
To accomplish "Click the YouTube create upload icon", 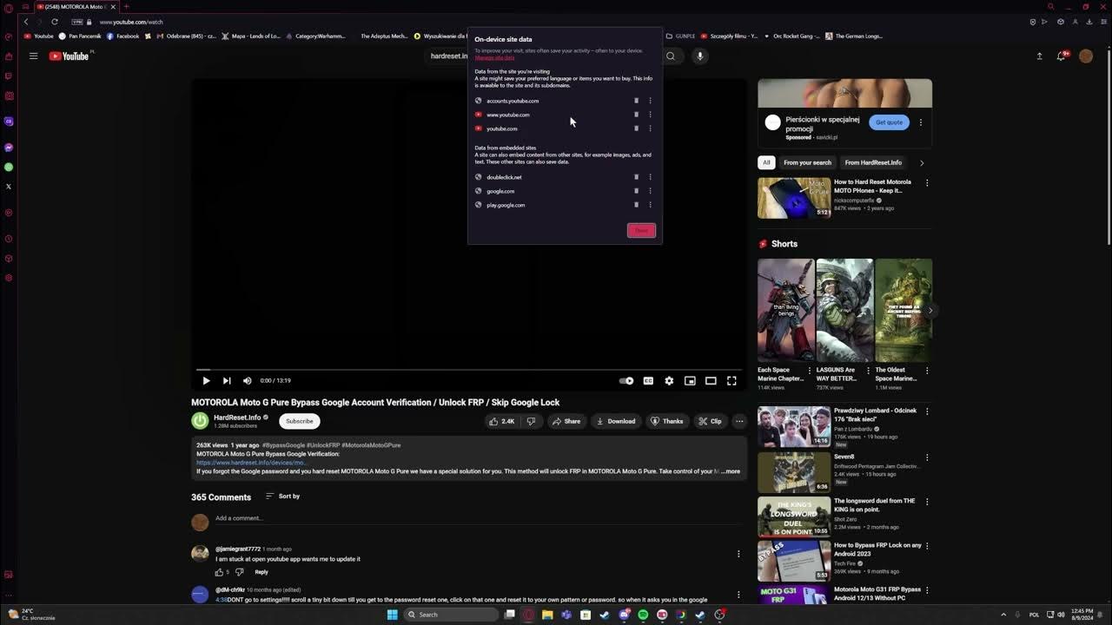I will [1039, 56].
